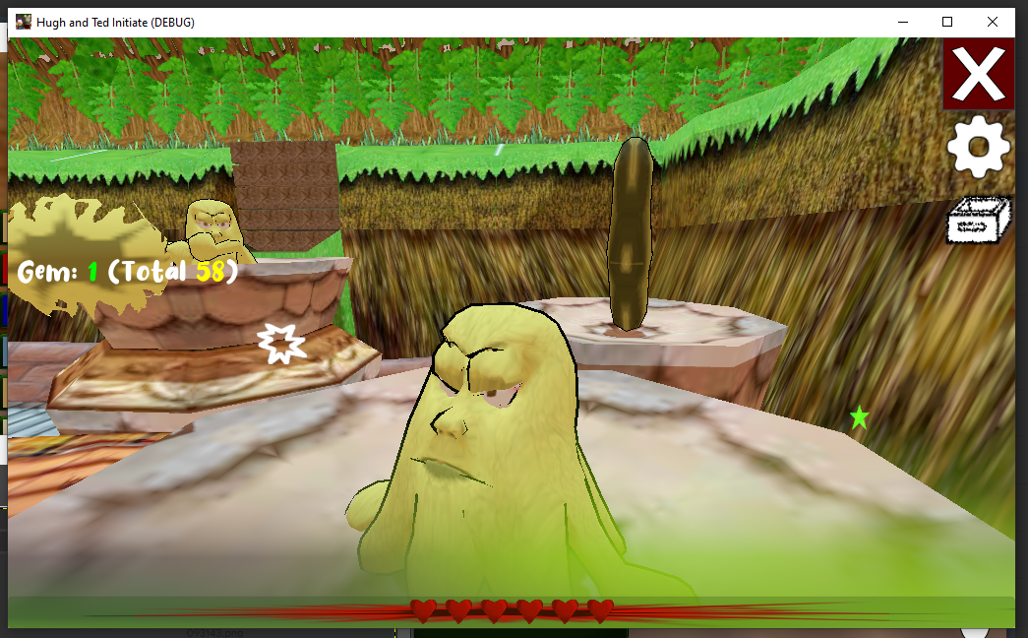Click the brown brick block near the grass
Viewport: 1028px width, 638px height.
(284, 192)
